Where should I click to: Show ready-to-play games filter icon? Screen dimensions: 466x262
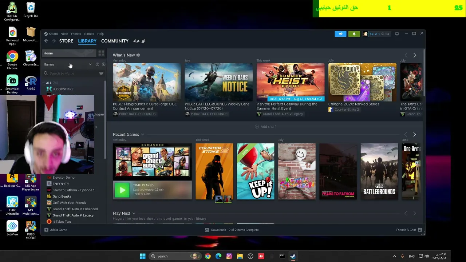103,64
